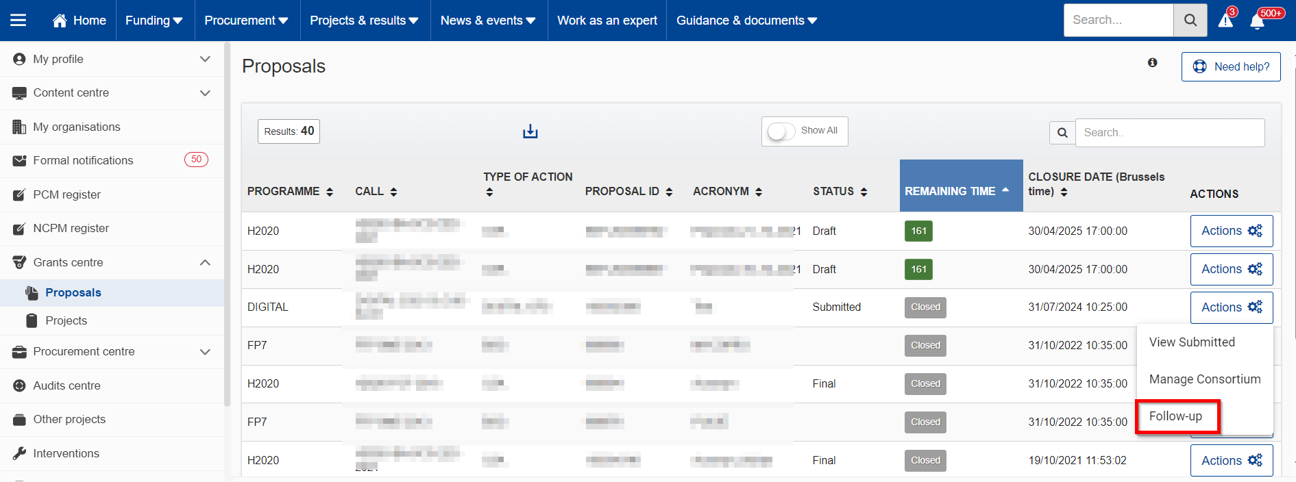Image resolution: width=1296 pixels, height=482 pixels.
Task: Open Work as an expert menu item
Action: coord(607,21)
